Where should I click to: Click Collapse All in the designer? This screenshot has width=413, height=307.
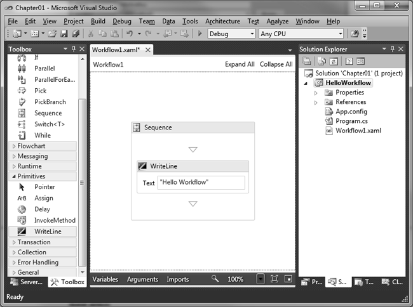276,65
